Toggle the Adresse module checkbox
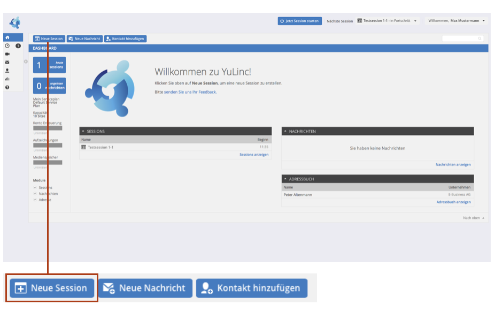The height and width of the screenshot is (313, 495). coord(35,200)
